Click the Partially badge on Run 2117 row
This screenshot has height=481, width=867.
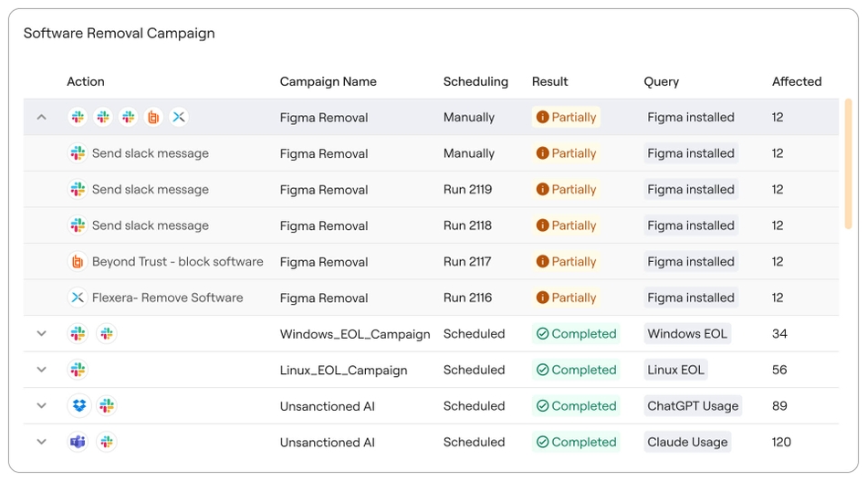click(x=566, y=262)
